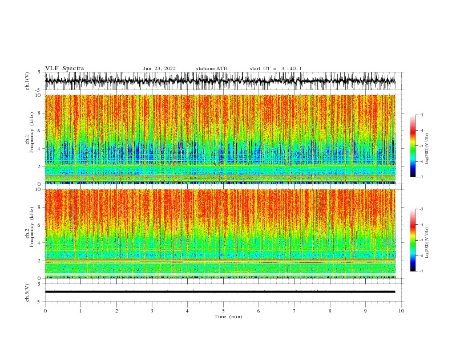Click the Time axis tick label "1"
Viewport: 452px width, 349px height.
[x=81, y=311]
